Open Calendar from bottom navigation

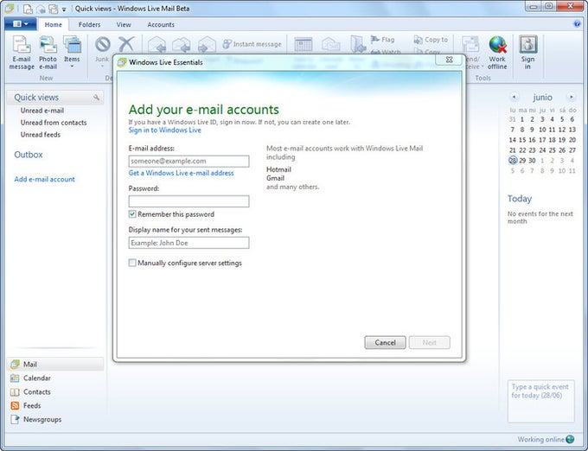click(x=31, y=378)
